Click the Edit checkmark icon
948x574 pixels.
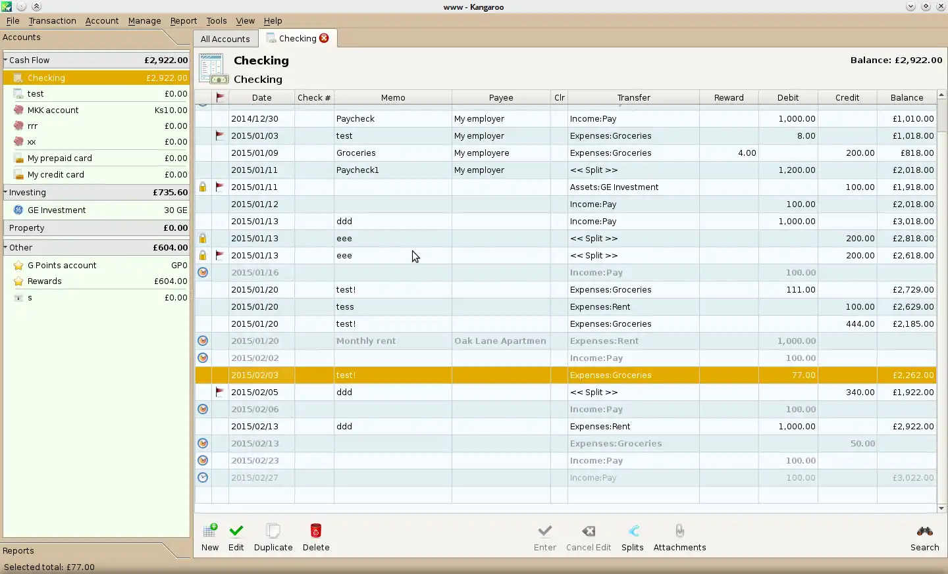[236, 531]
